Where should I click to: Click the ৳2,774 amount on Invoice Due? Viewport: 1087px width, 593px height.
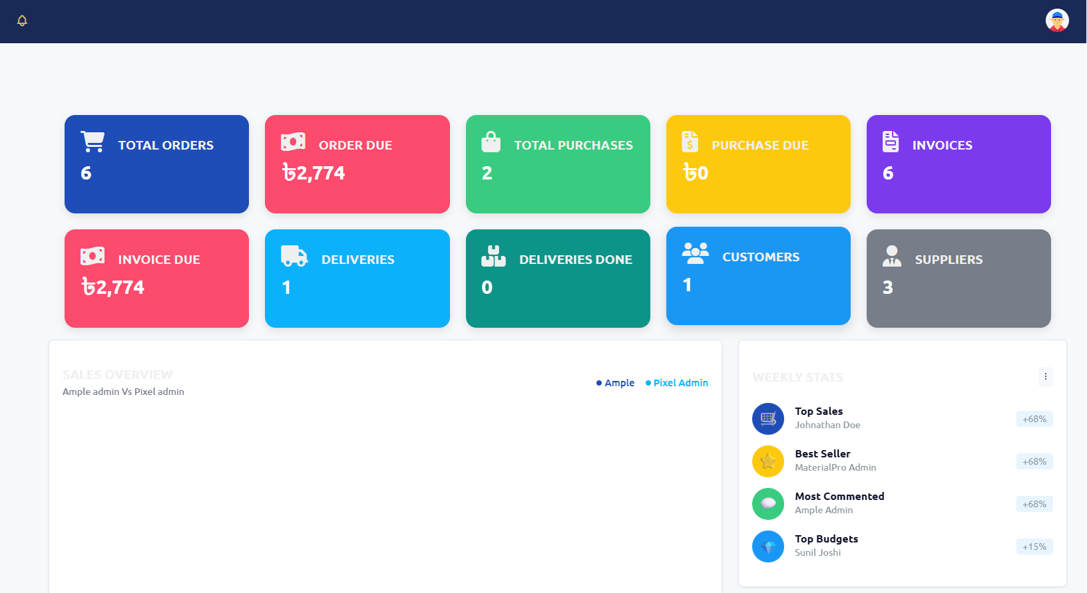pyautogui.click(x=113, y=287)
